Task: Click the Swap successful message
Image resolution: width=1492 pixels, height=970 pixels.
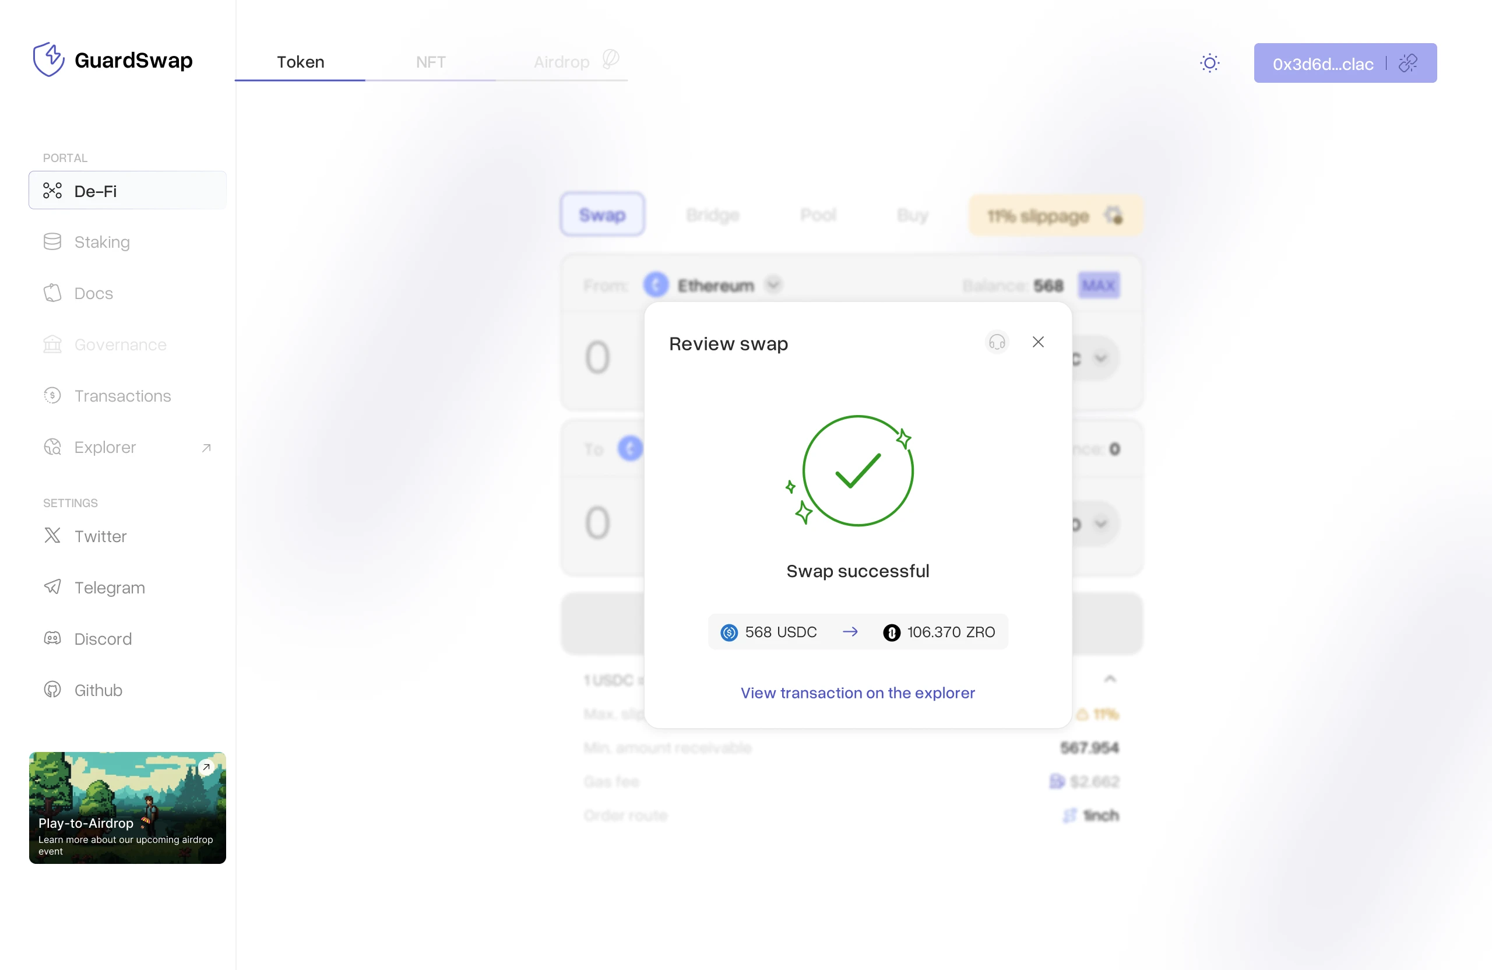Action: tap(857, 571)
